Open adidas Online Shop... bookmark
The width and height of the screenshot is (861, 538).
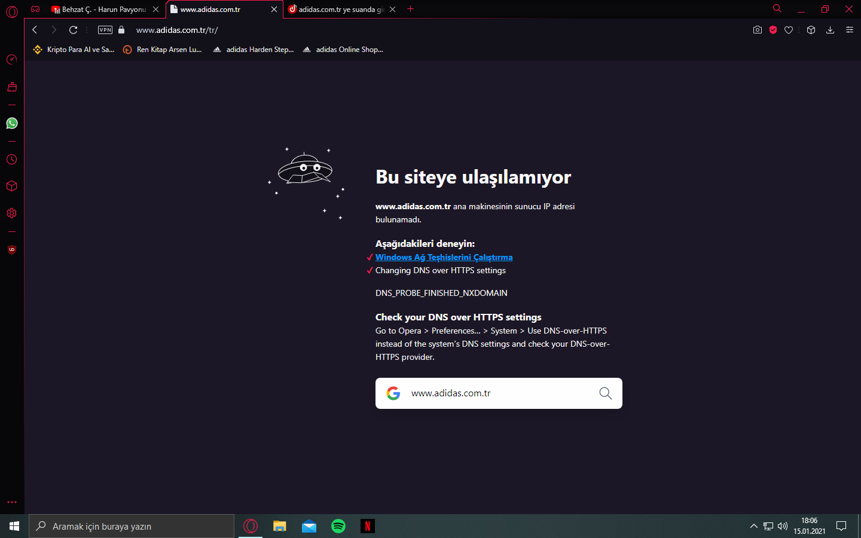tap(343, 50)
